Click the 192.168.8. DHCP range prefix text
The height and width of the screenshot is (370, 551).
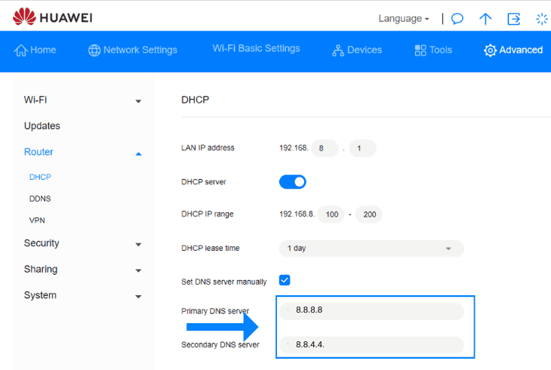tap(297, 214)
